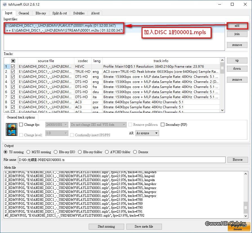252x233 pixels.
Task: Click tracks list scrollbar up arrow
Action: (222, 60)
